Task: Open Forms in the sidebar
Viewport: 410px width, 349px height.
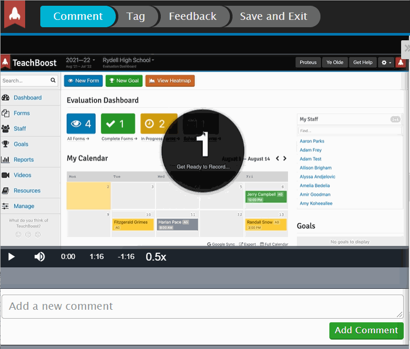Action: point(21,113)
